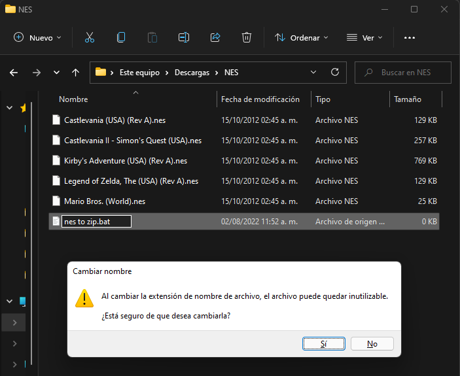Click the 25 KB size cell

pos(427,201)
